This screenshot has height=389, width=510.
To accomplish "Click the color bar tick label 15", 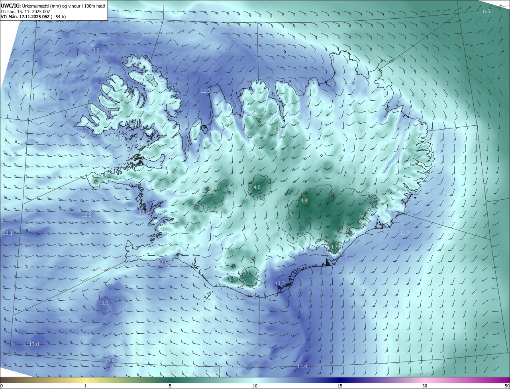I will click(340, 386).
